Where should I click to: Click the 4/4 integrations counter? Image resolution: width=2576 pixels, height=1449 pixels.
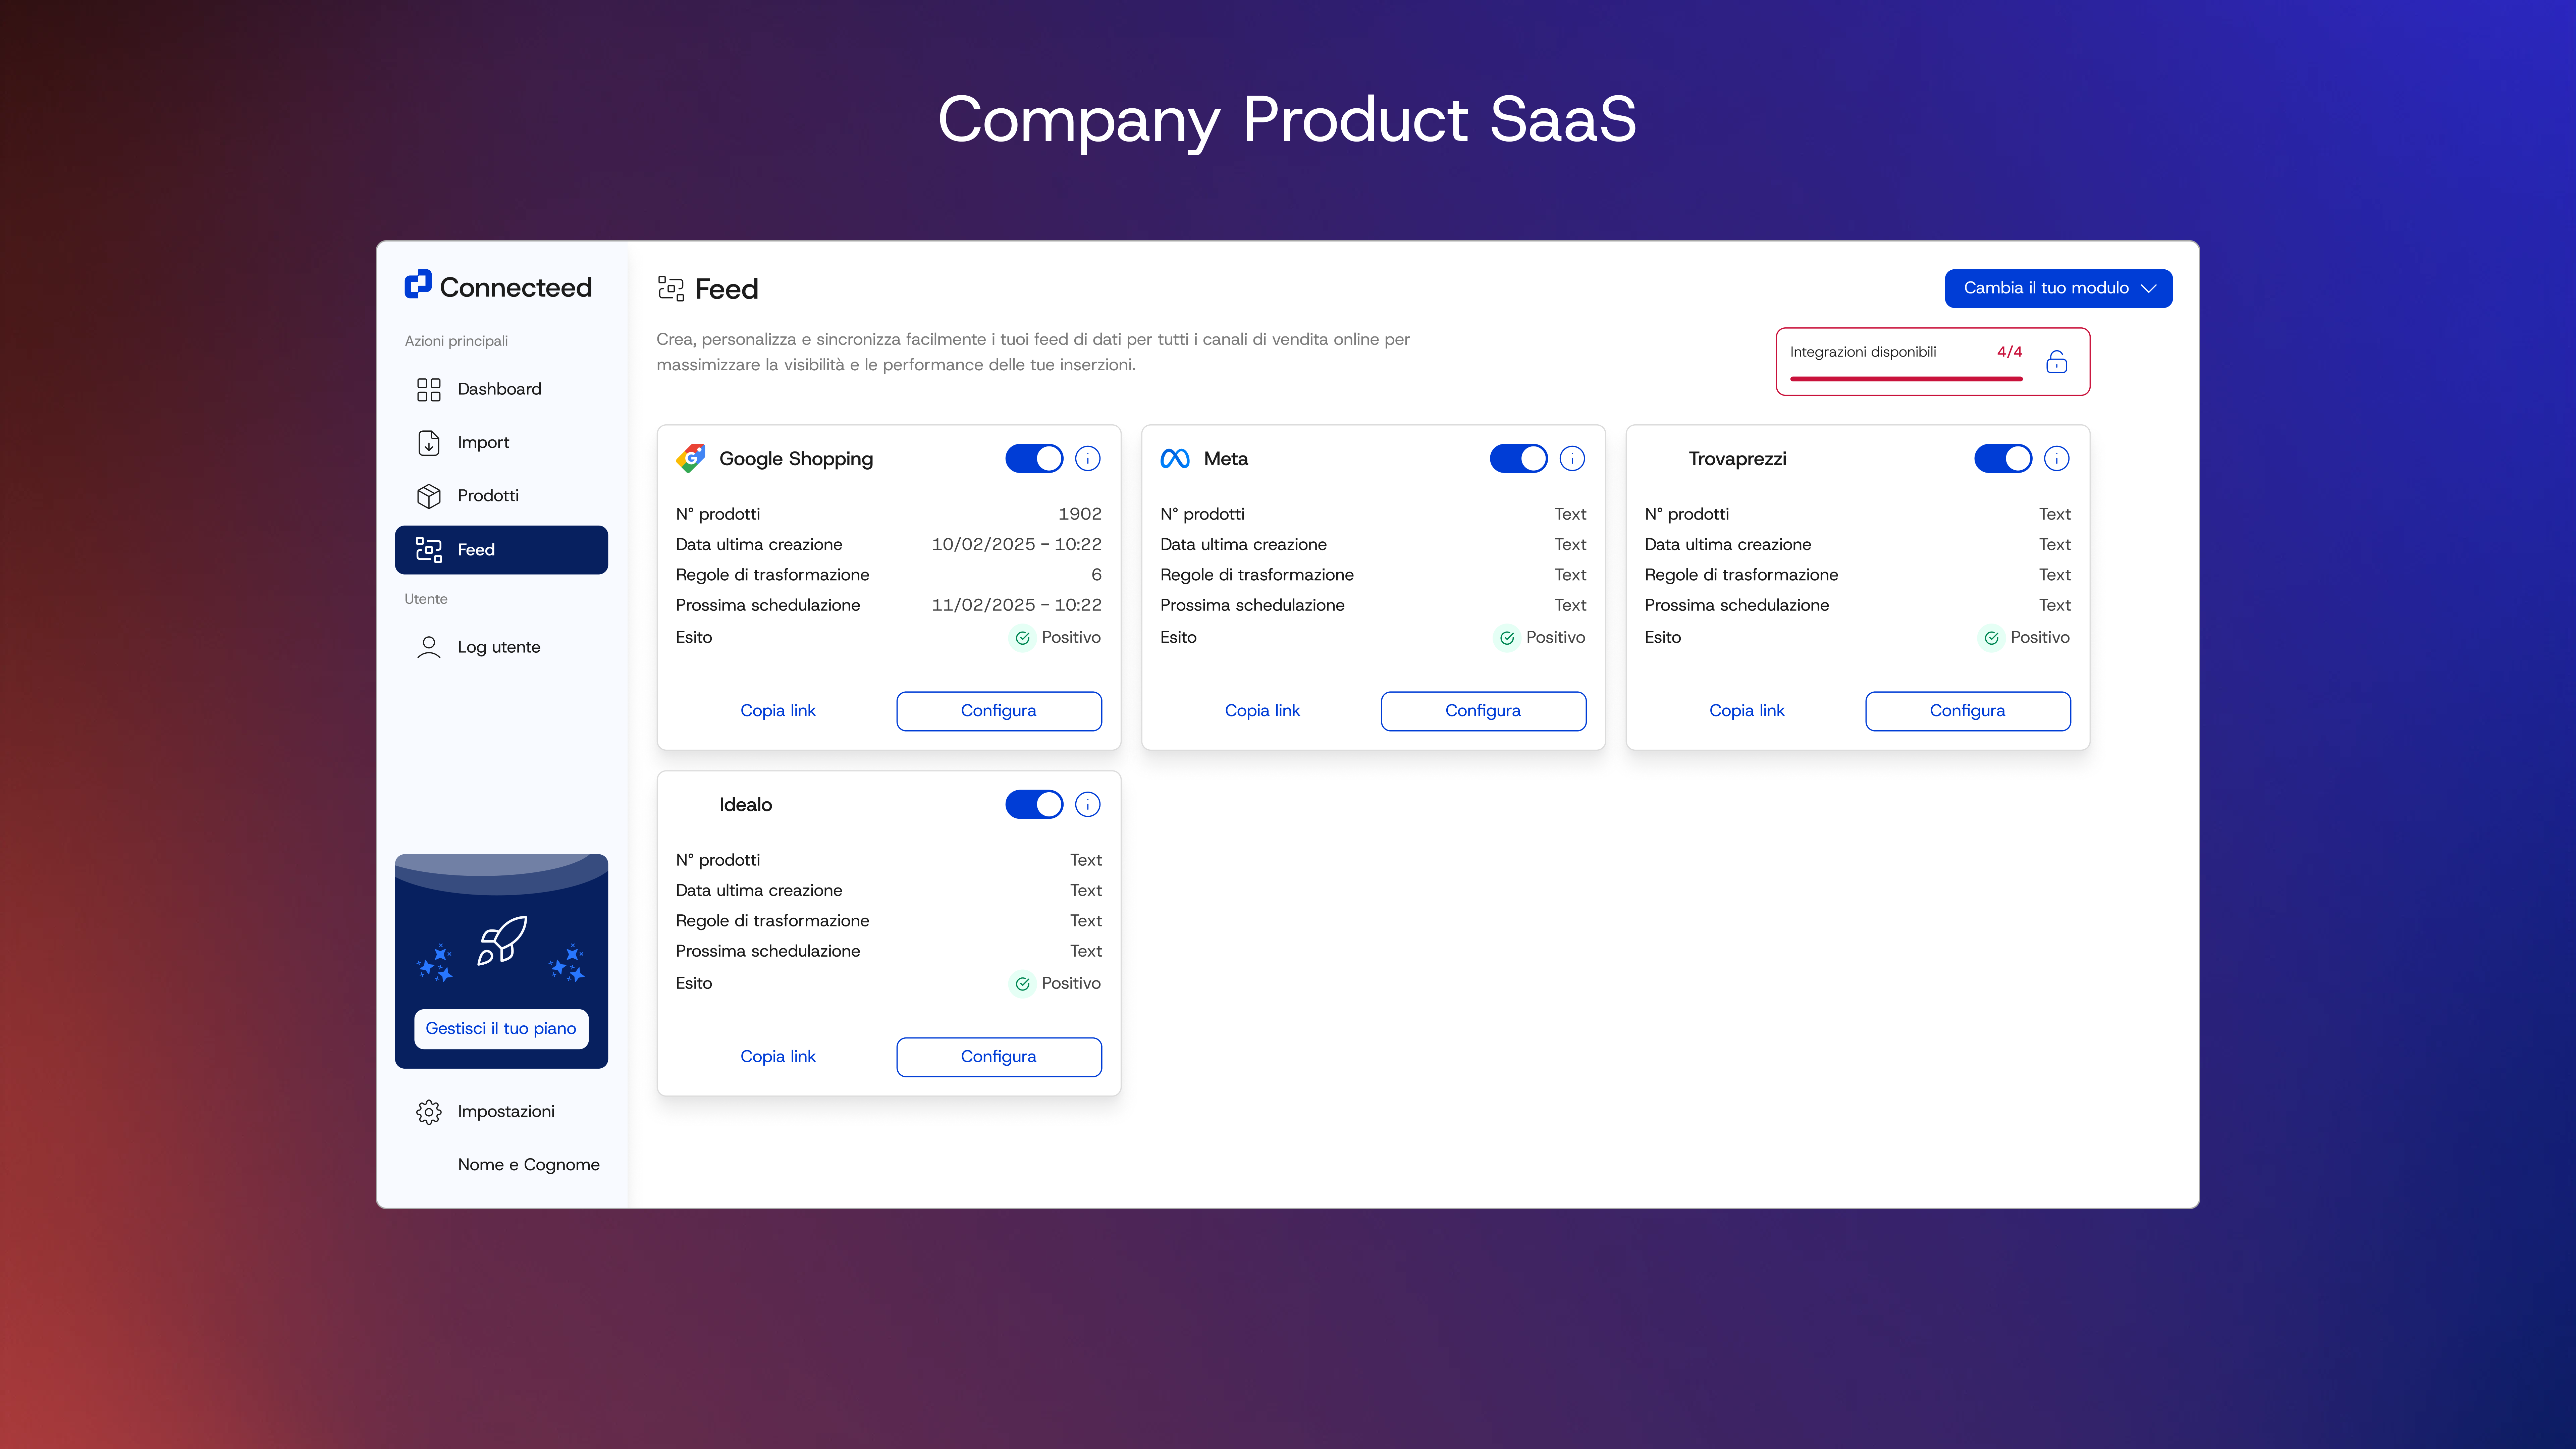pos(2009,352)
